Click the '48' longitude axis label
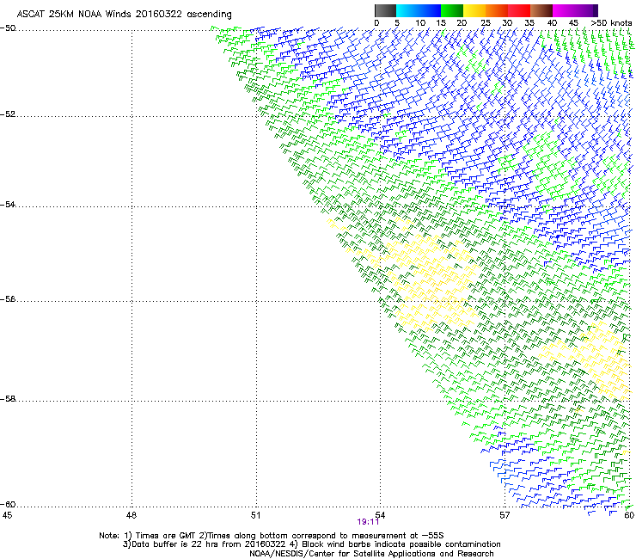The height and width of the screenshot is (559, 636). click(131, 515)
